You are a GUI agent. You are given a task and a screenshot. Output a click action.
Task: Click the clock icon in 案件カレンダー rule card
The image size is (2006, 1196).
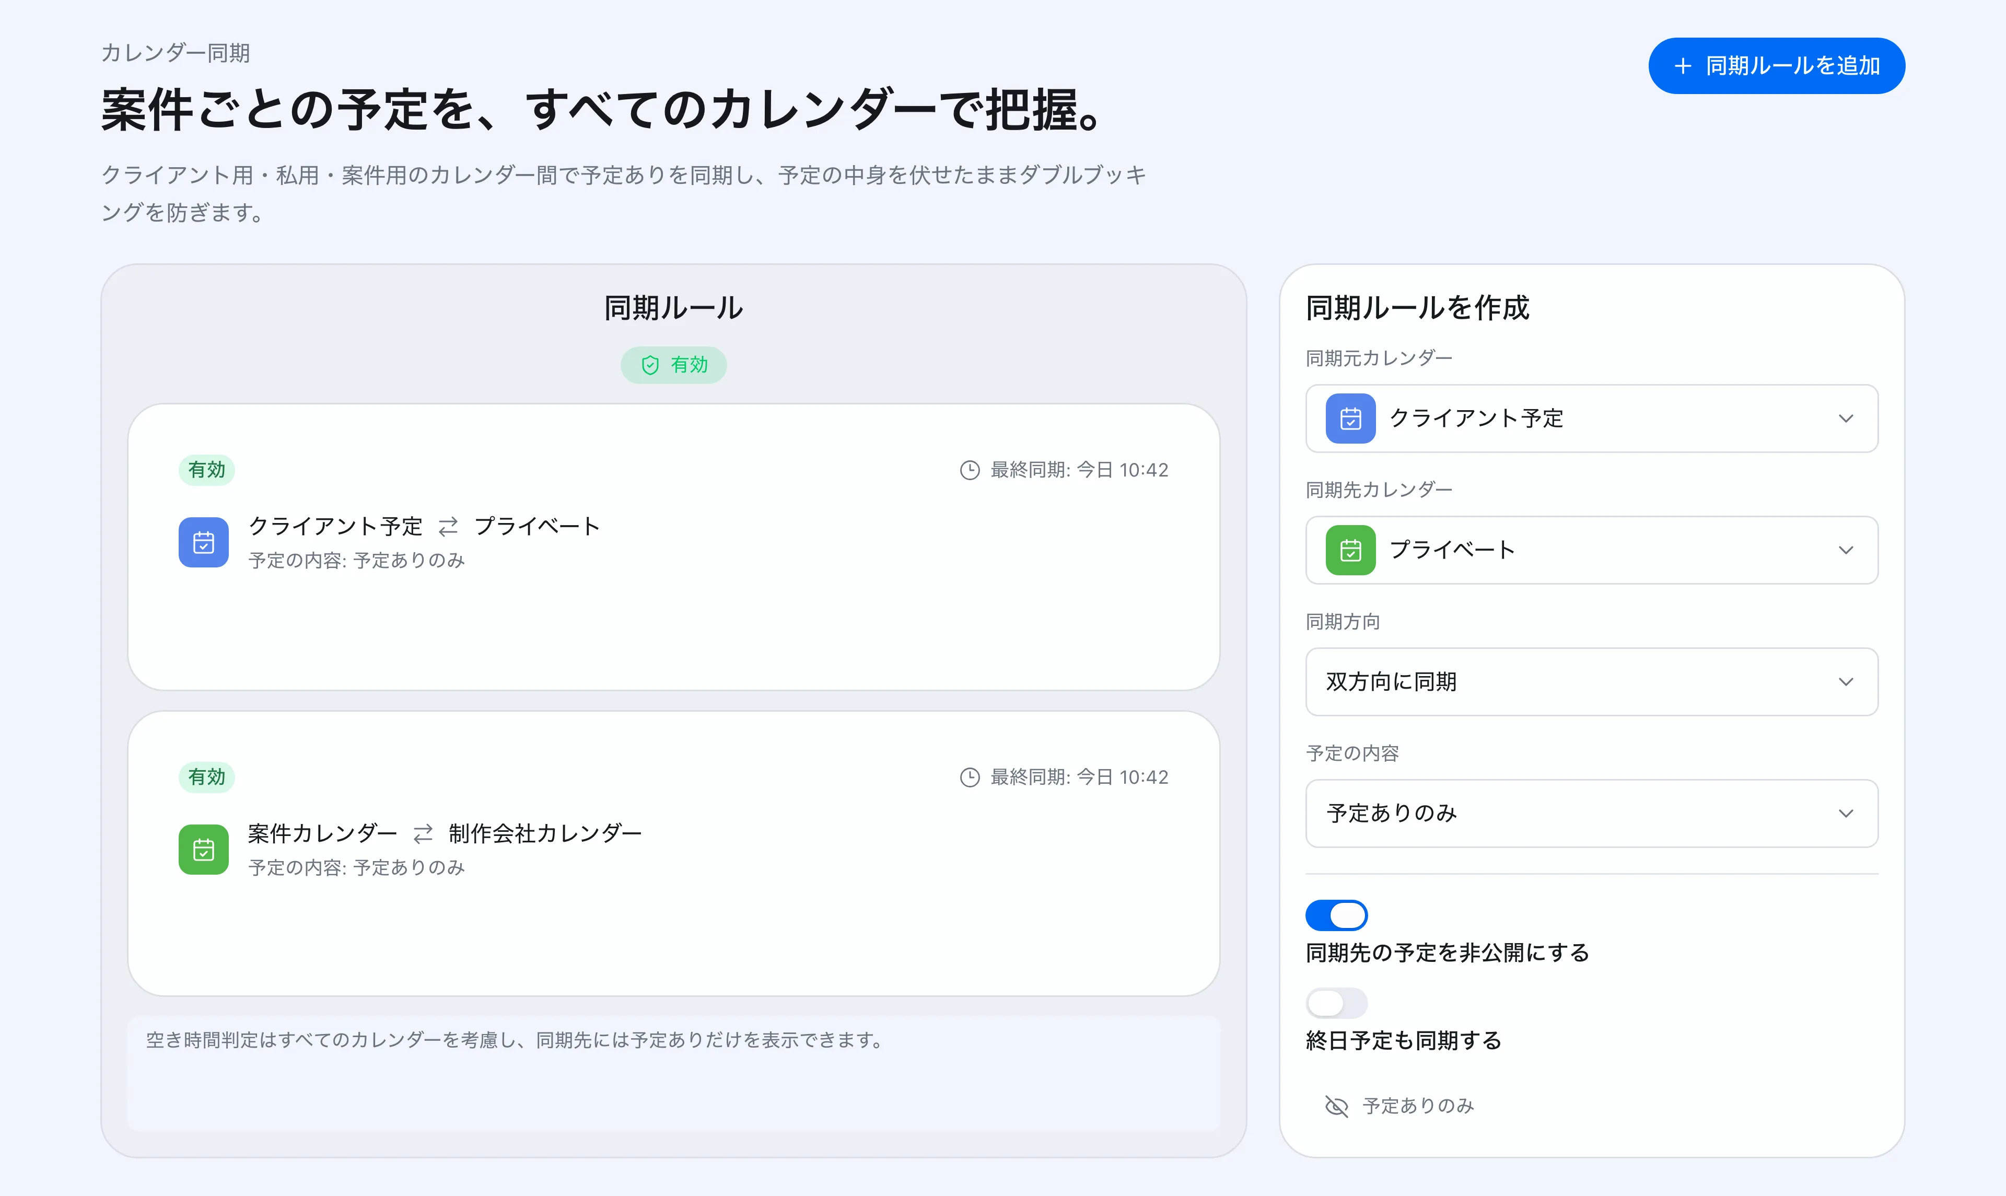click(970, 777)
